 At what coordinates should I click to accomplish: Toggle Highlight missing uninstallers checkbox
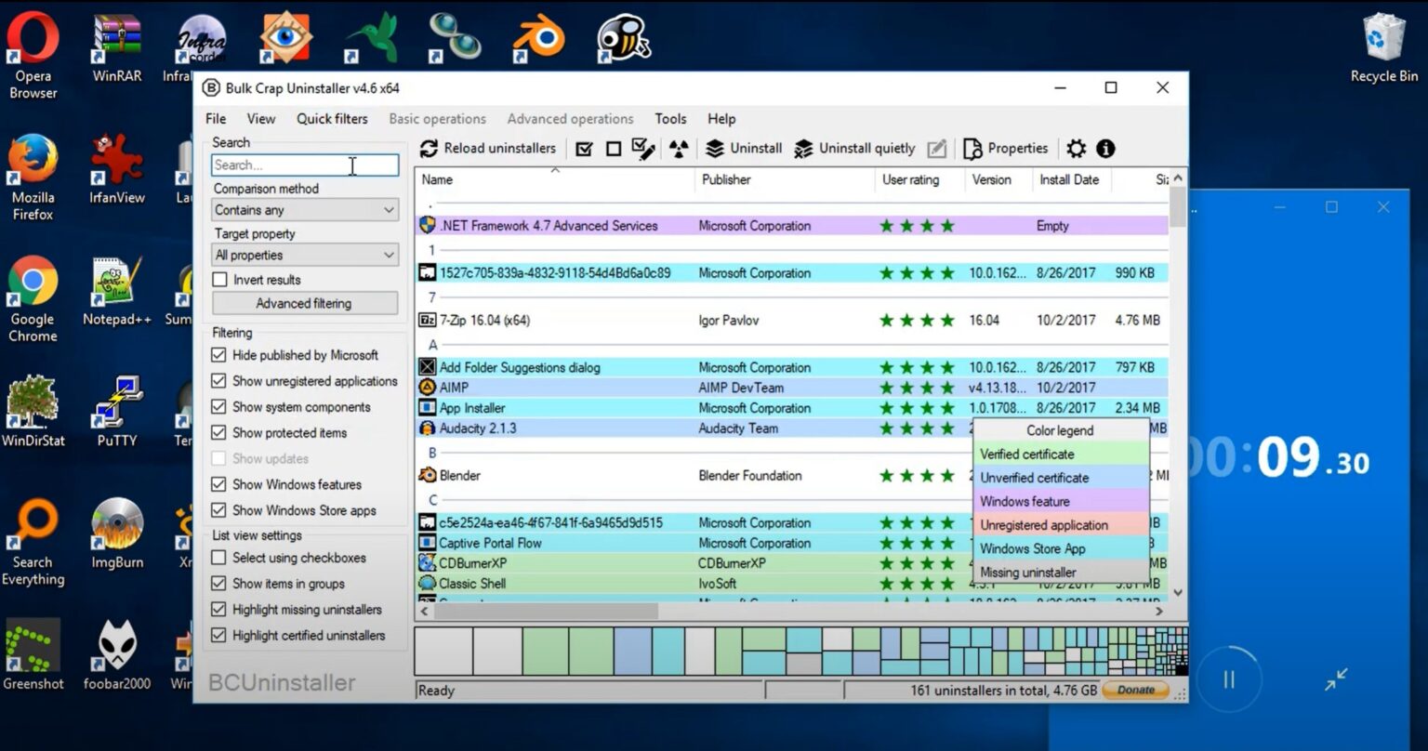[219, 610]
